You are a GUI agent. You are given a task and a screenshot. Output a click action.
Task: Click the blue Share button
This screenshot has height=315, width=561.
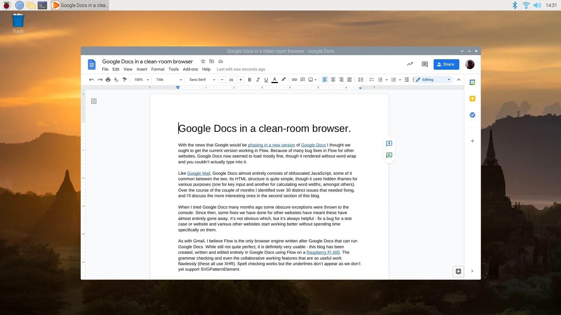(x=446, y=64)
